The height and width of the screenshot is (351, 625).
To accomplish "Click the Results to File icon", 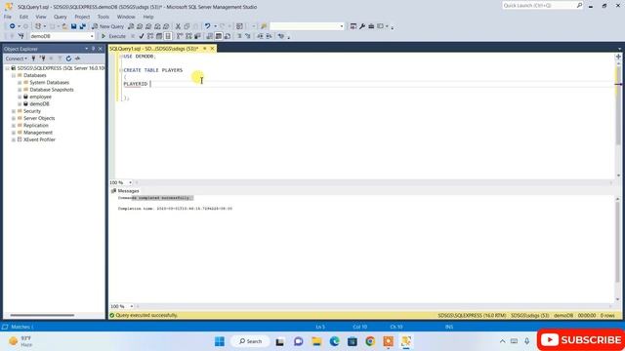I will click(x=228, y=36).
